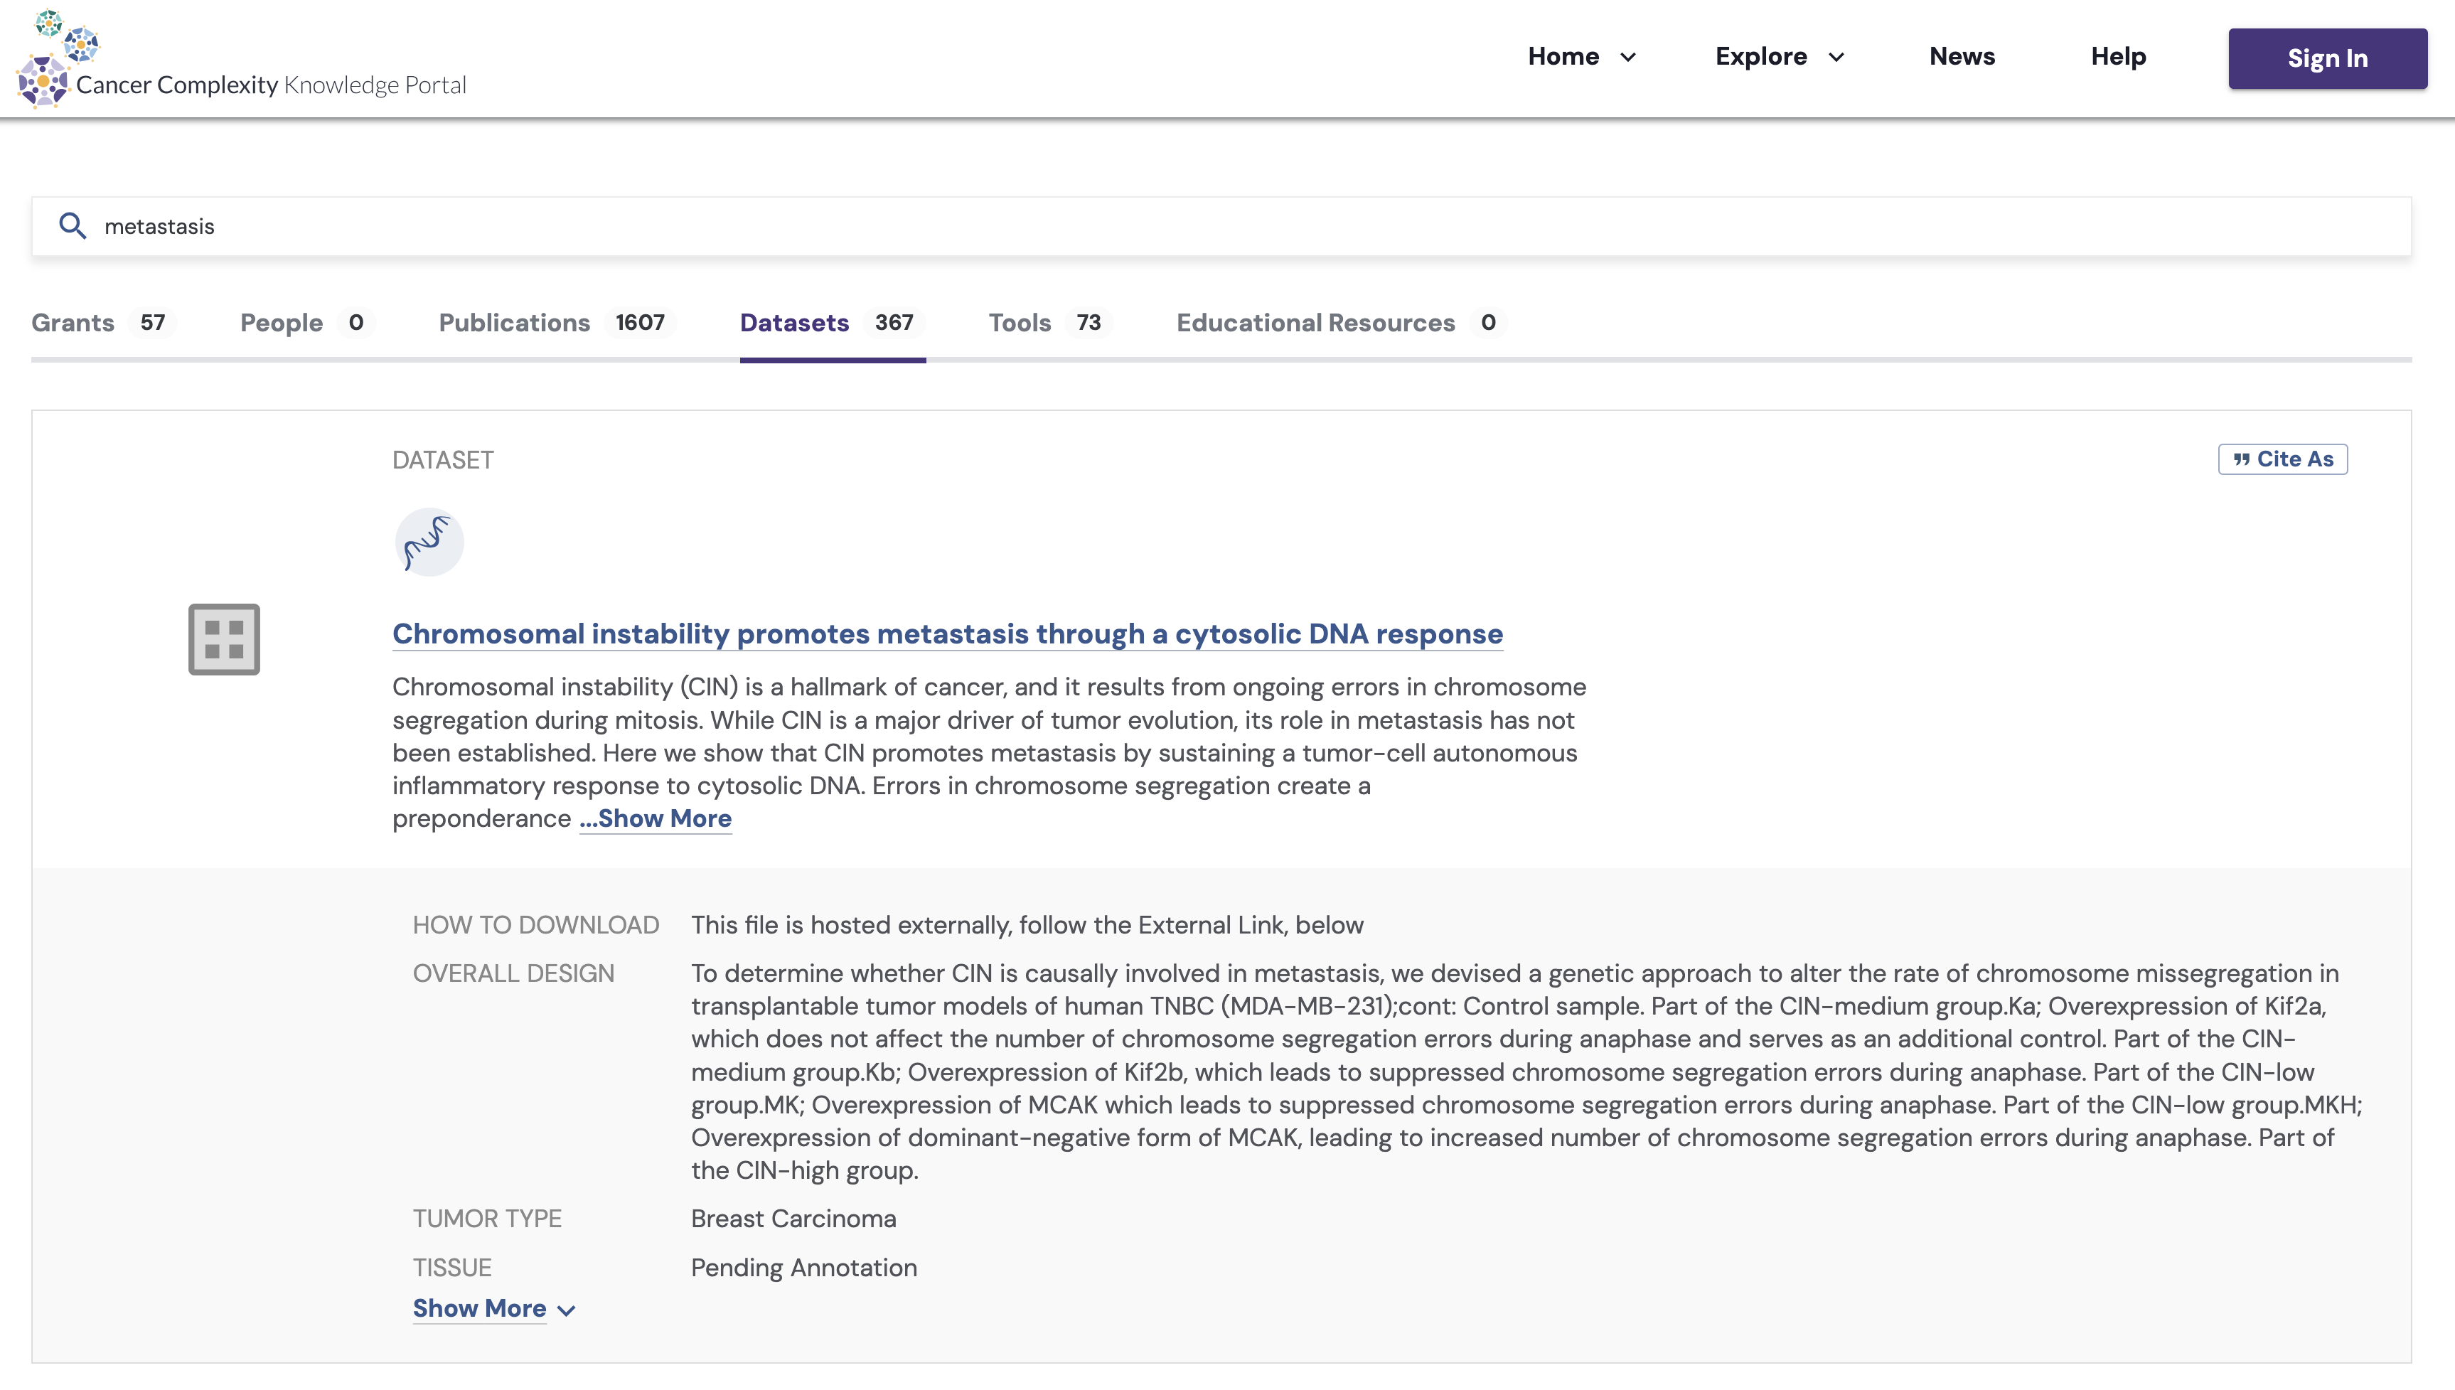Viewport: 2455px width, 1390px height.
Task: Expand the description with ...Show More
Action: click(x=656, y=819)
